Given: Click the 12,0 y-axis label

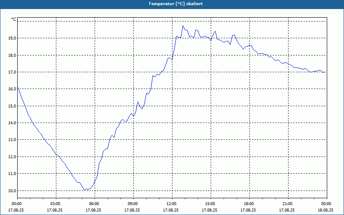Looking at the screenshot, I should pyautogui.click(x=12, y=157).
